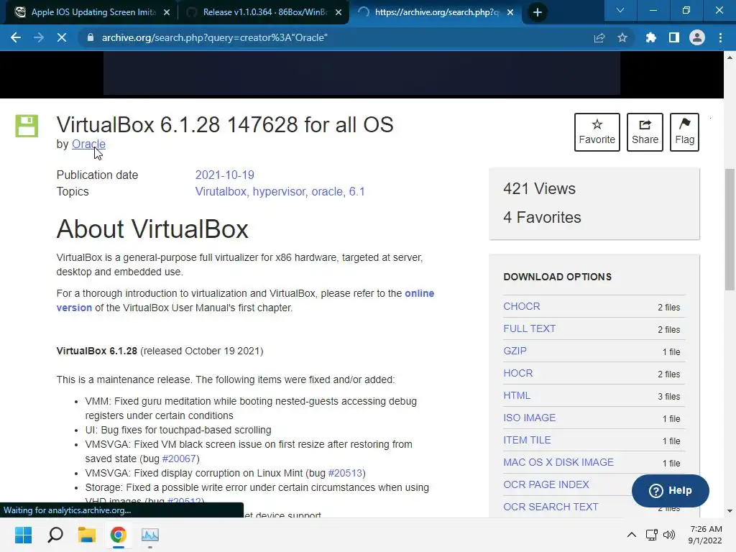736x552 pixels.
Task: Click the lock icon in address bar
Action: tap(91, 37)
